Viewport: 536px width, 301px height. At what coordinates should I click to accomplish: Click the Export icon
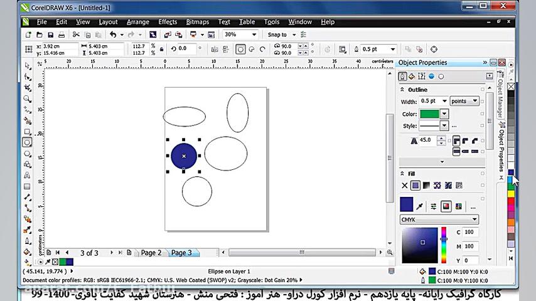[178, 34]
